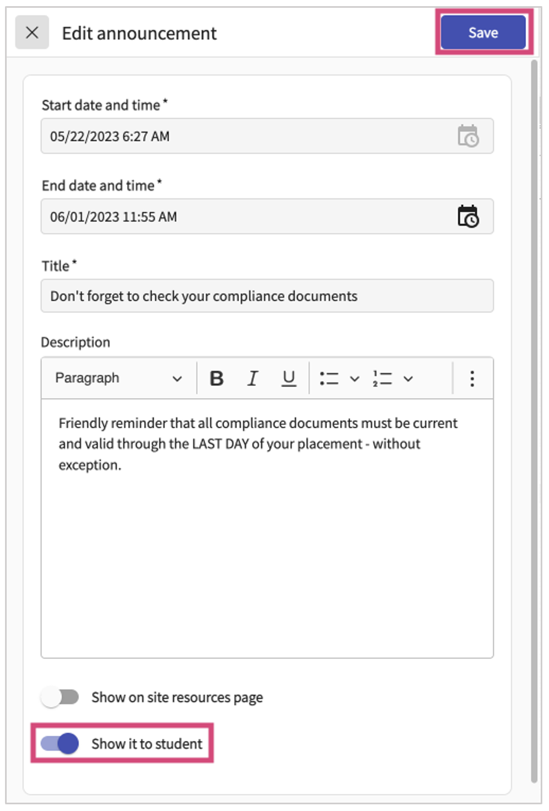The height and width of the screenshot is (811, 549).
Task: Apply bold formatting in the description editor
Action: point(217,378)
